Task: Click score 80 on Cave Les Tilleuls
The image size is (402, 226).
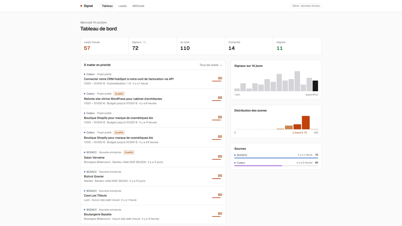Action: (x=220, y=195)
